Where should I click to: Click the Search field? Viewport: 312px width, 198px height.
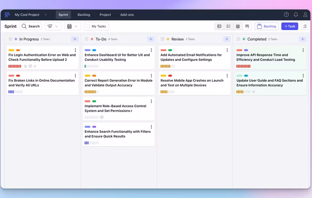coord(31,26)
